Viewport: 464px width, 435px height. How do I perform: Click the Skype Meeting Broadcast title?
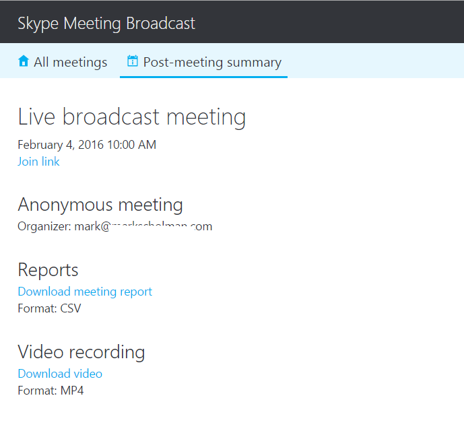click(106, 24)
